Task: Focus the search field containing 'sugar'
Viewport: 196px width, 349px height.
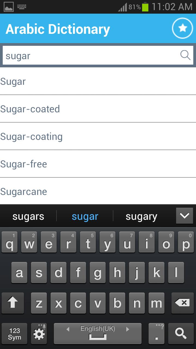Action: 90,56
